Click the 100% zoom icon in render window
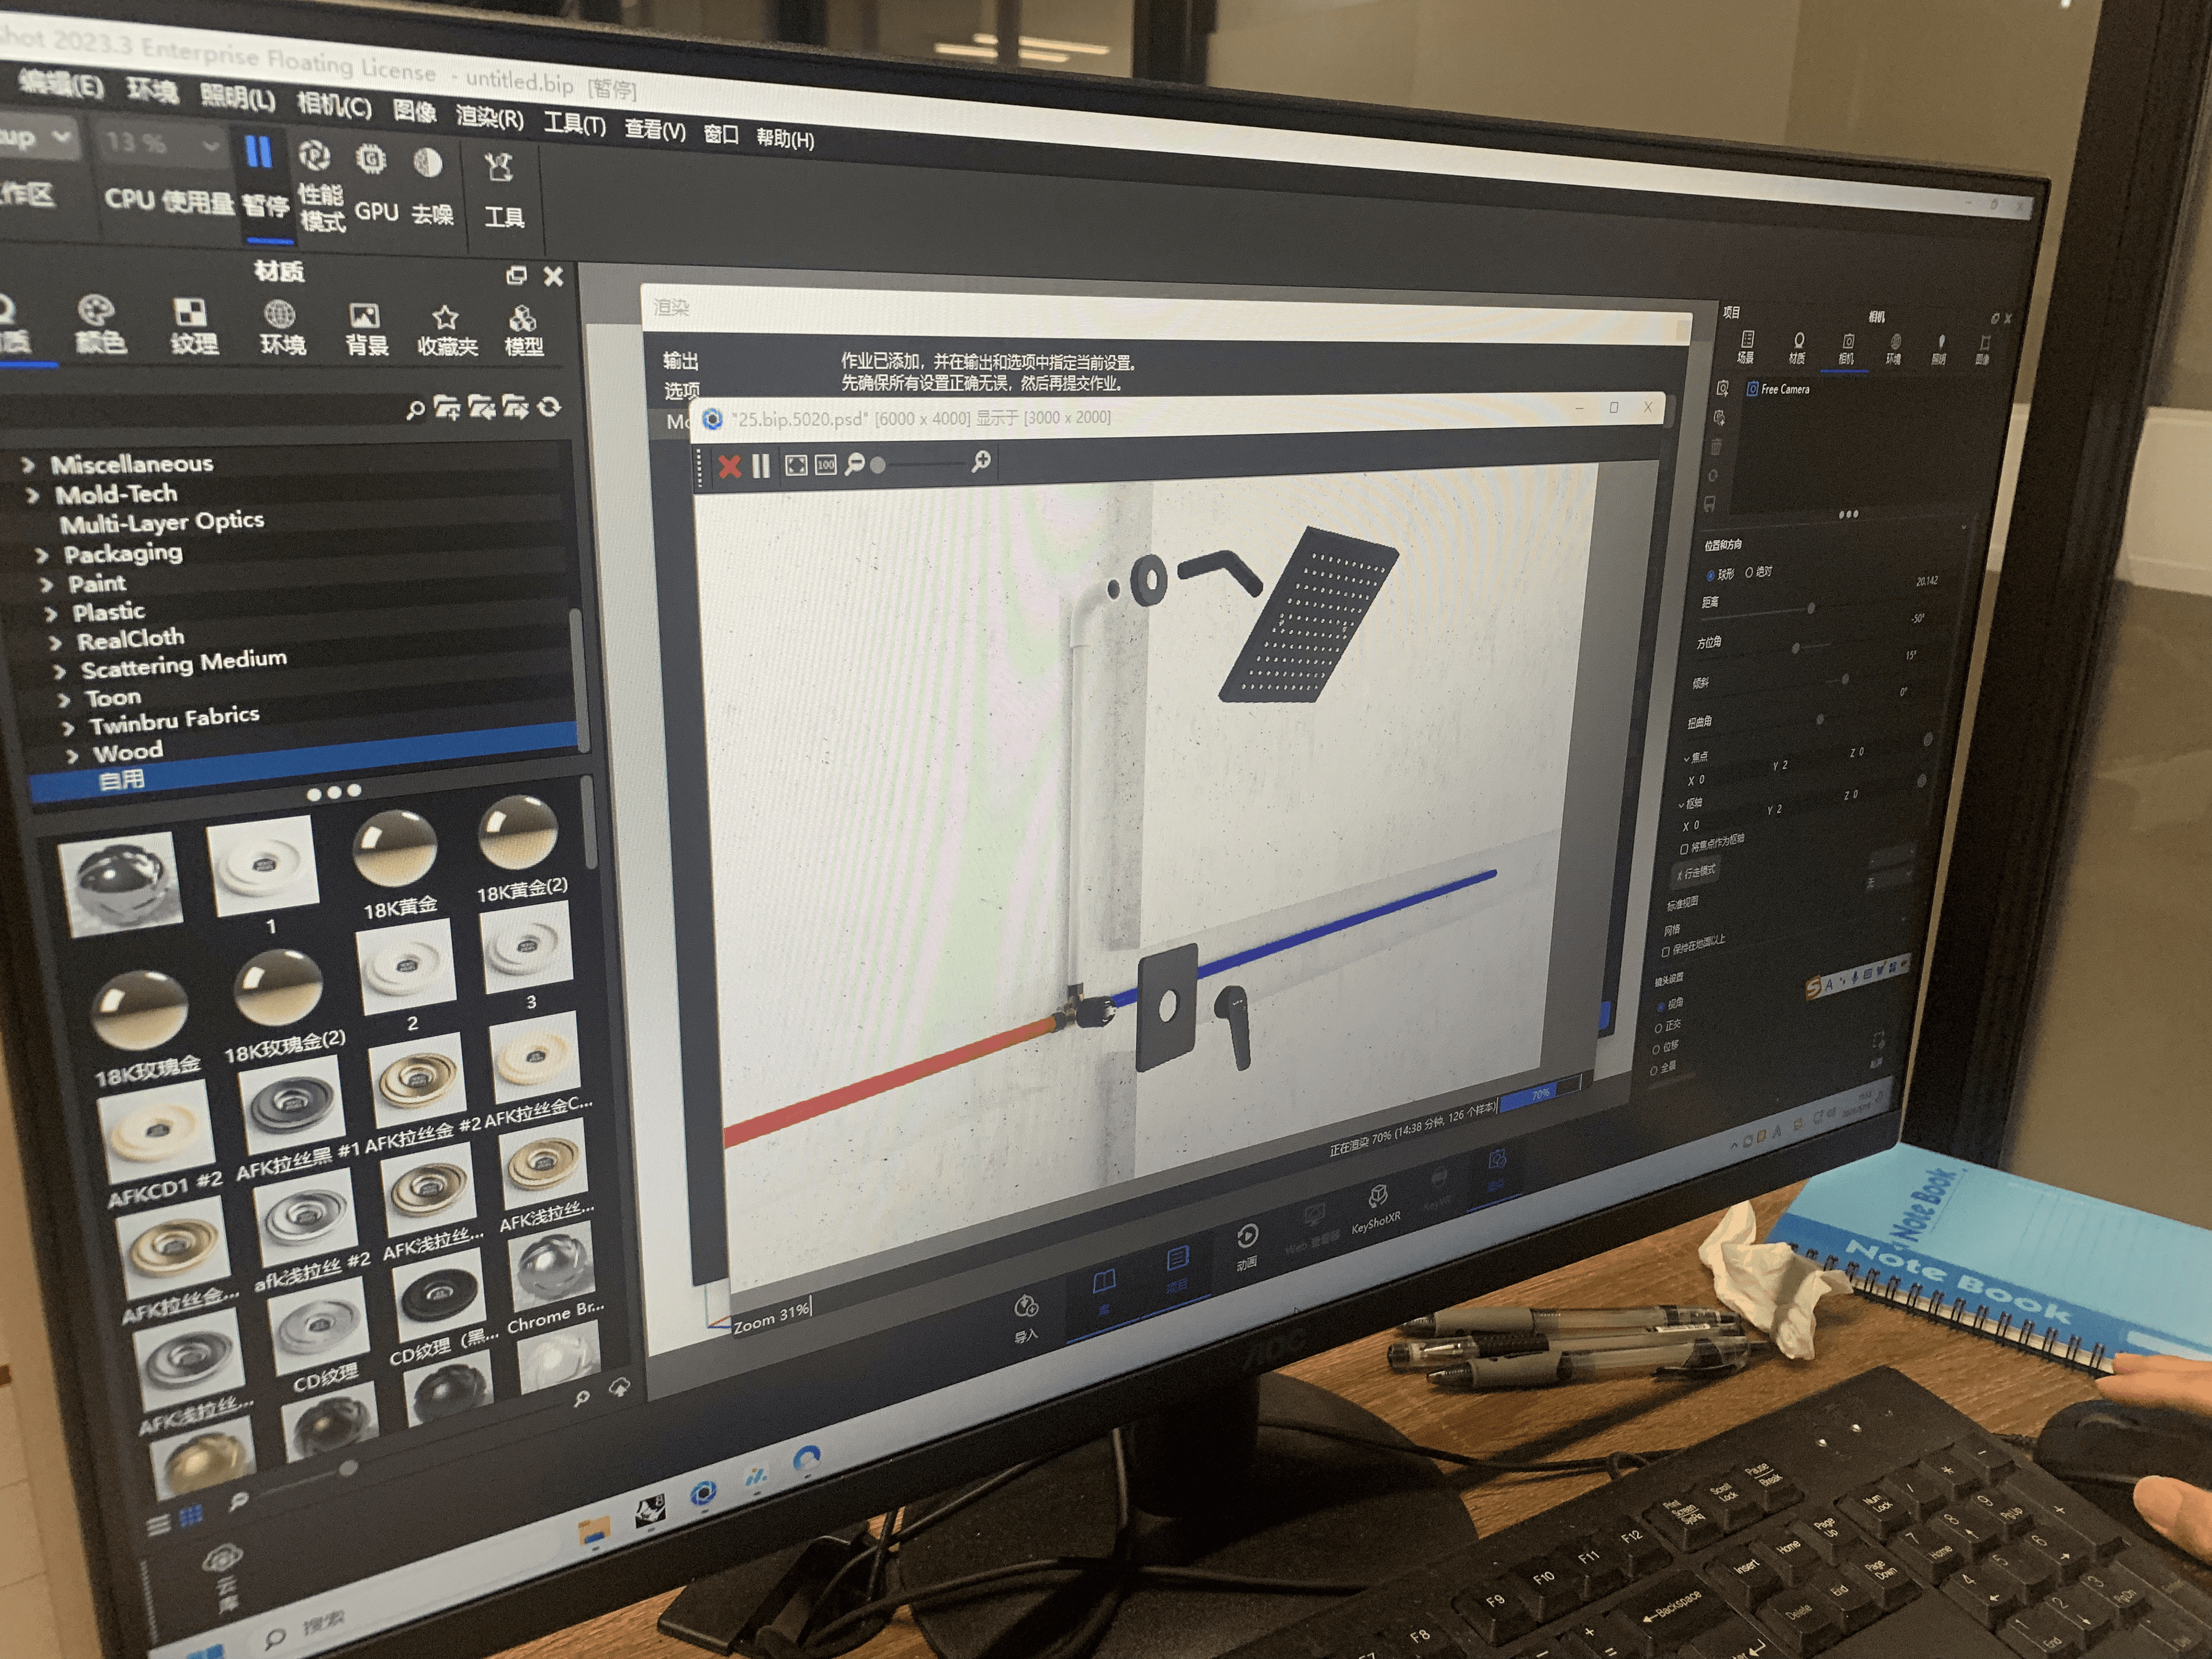This screenshot has height=1659, width=2212. [825, 465]
